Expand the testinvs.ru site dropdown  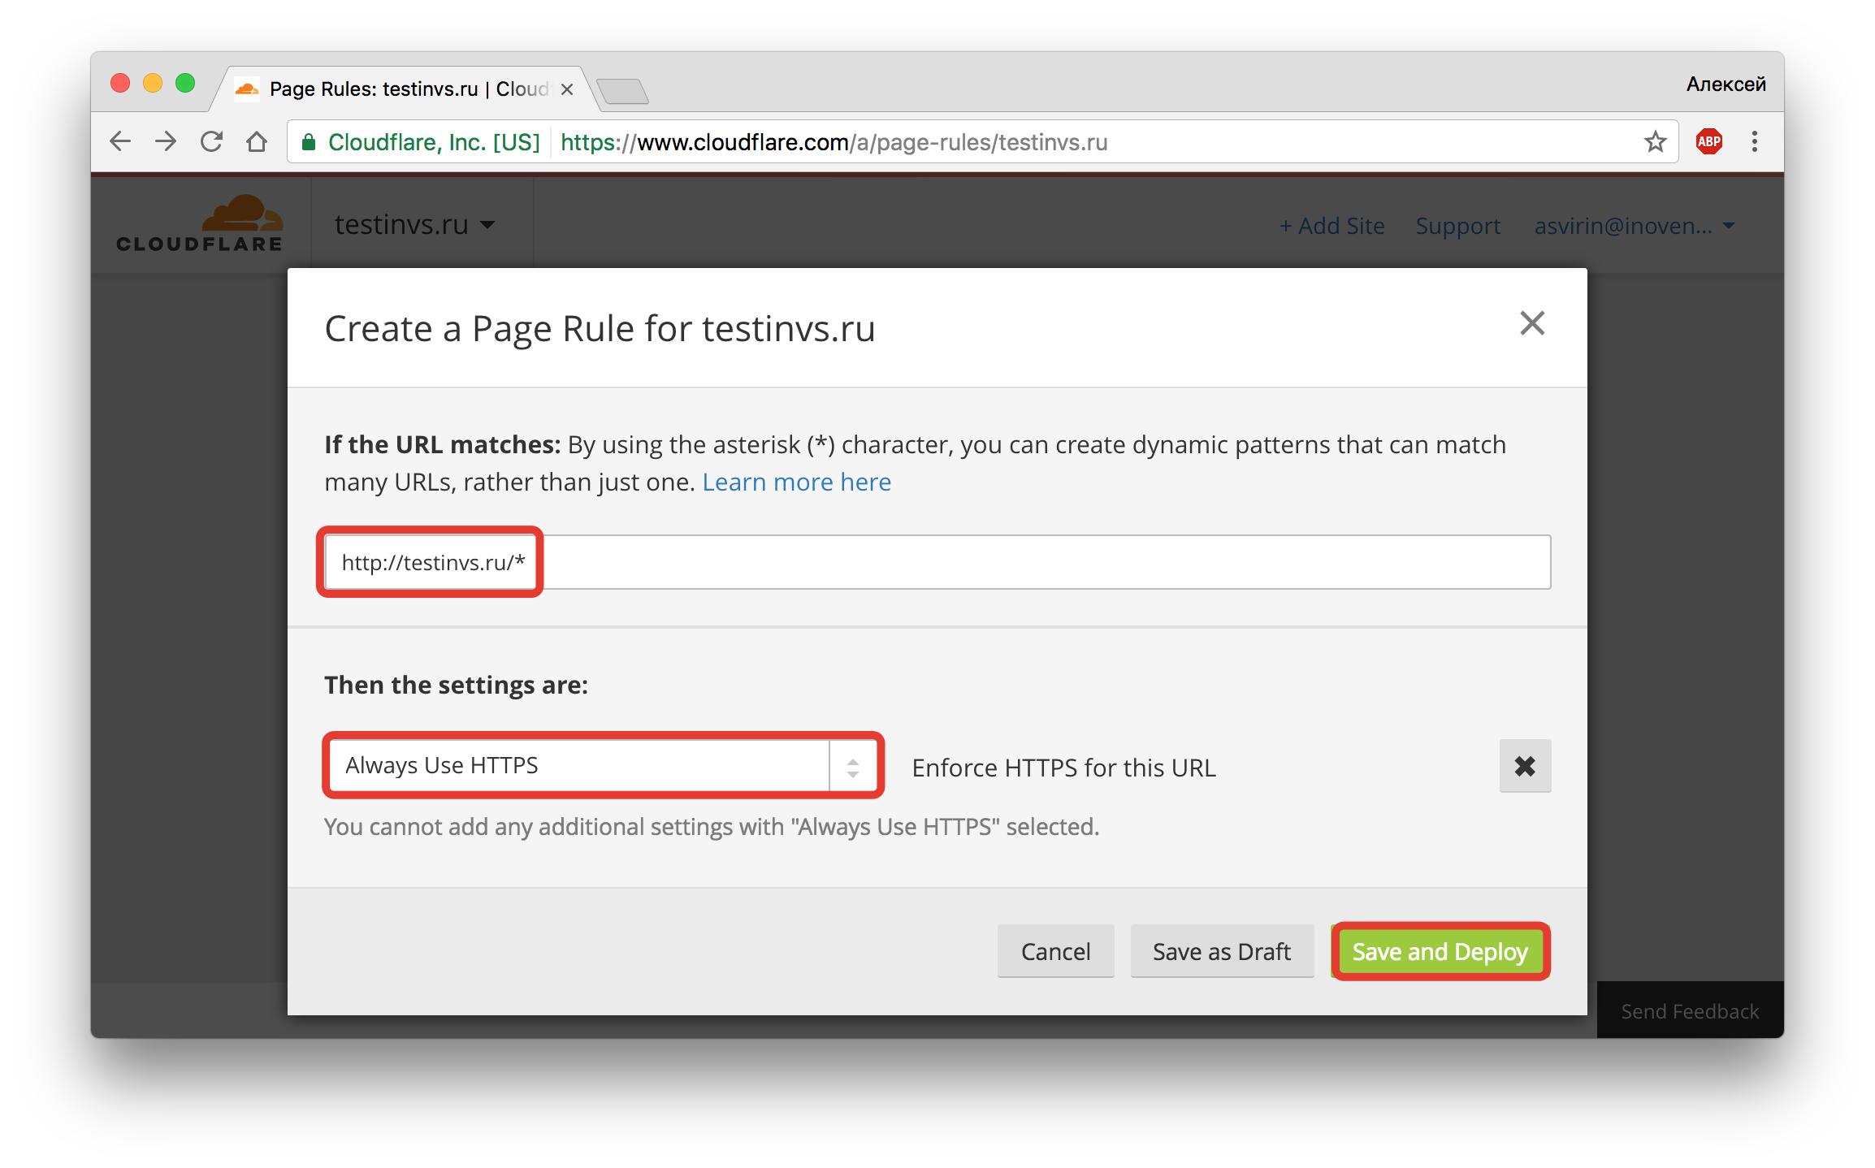(414, 225)
